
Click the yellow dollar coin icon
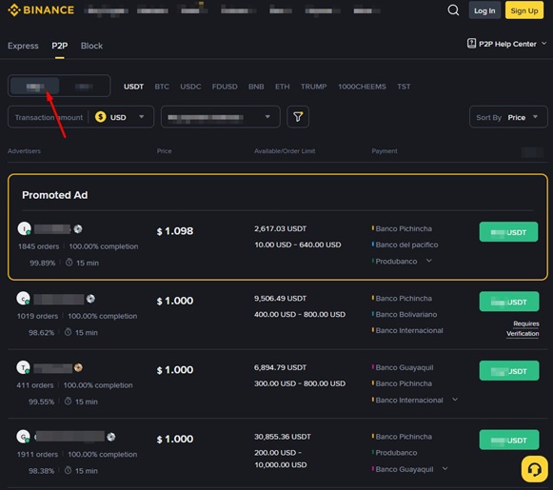click(x=101, y=117)
